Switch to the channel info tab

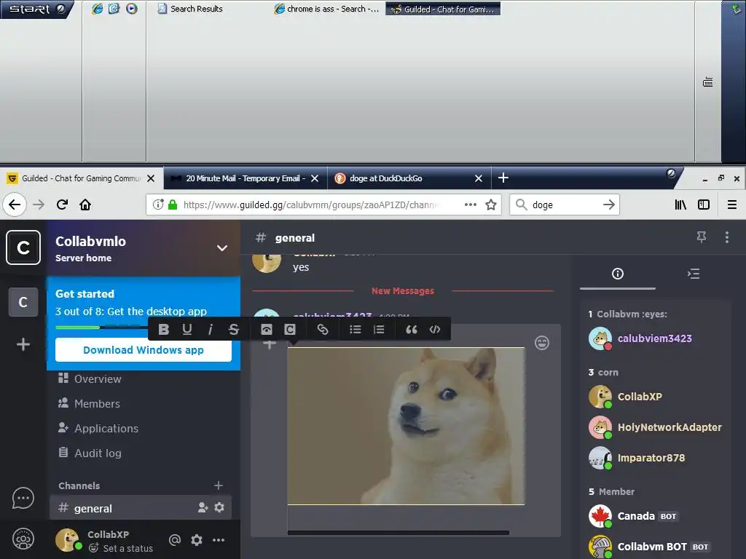pyautogui.click(x=618, y=274)
